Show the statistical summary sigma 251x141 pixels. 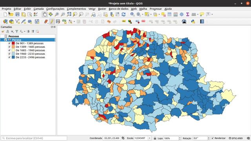pos(187,14)
